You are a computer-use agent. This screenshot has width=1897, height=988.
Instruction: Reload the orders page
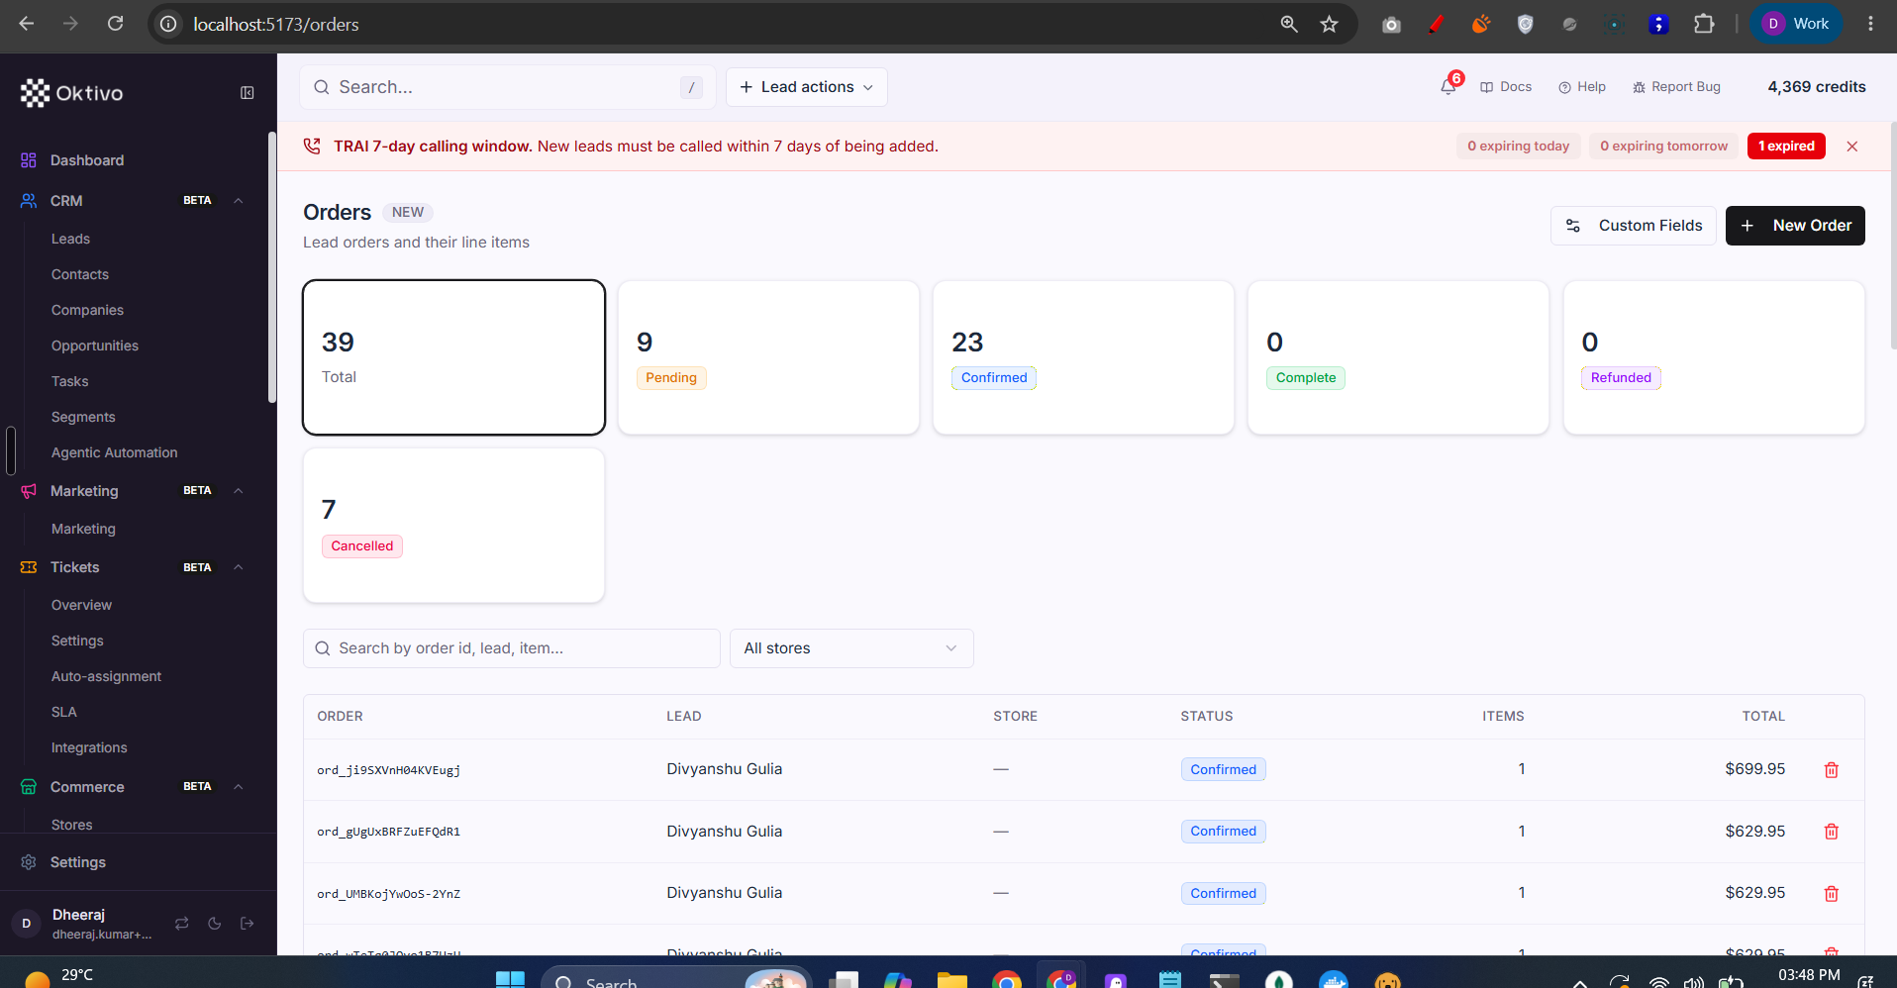(115, 24)
